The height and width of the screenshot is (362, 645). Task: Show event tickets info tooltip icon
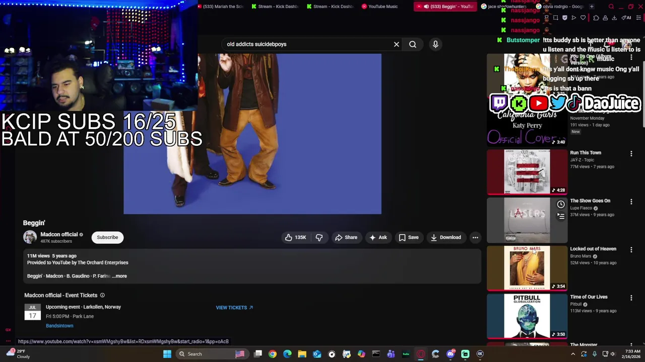pos(102,295)
